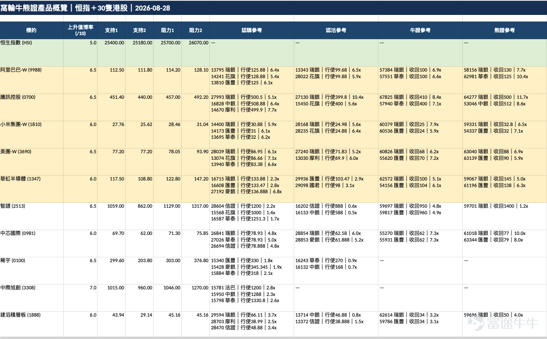Select the 標的 column header
547x339 pixels.
tap(32, 30)
